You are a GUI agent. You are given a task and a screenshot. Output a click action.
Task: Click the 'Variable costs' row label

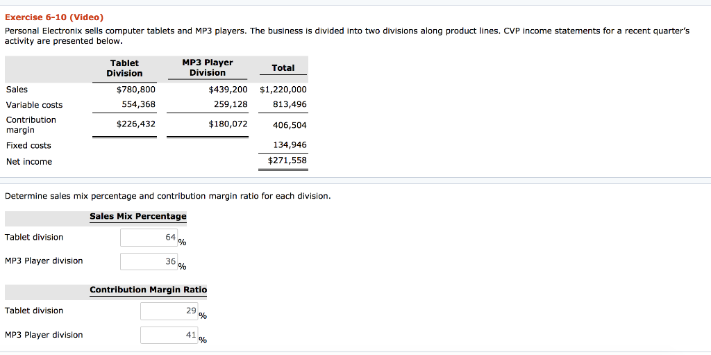coord(35,105)
